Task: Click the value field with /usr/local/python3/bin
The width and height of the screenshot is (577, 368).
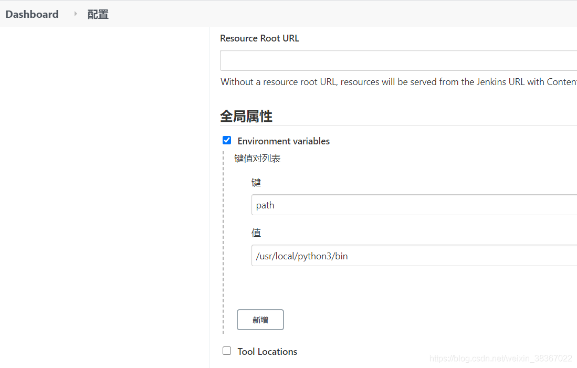Action: pos(414,255)
